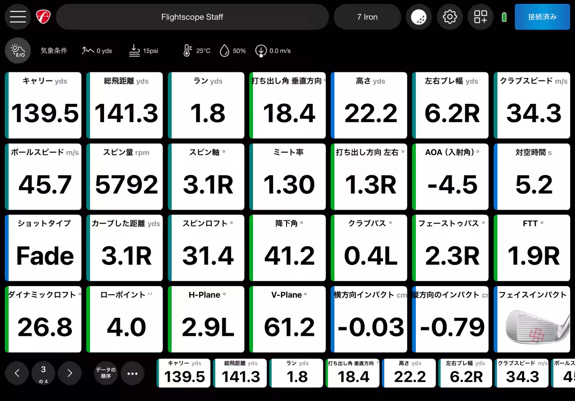Open the three-dots more options menu
The width and height of the screenshot is (575, 401).
point(132,373)
